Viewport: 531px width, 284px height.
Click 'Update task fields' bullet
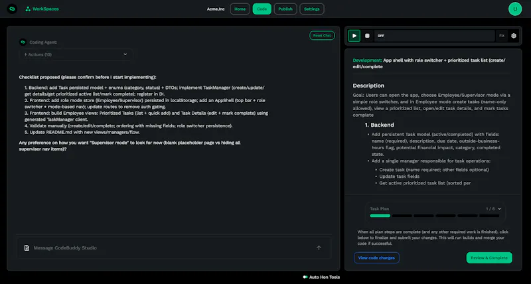click(x=400, y=177)
